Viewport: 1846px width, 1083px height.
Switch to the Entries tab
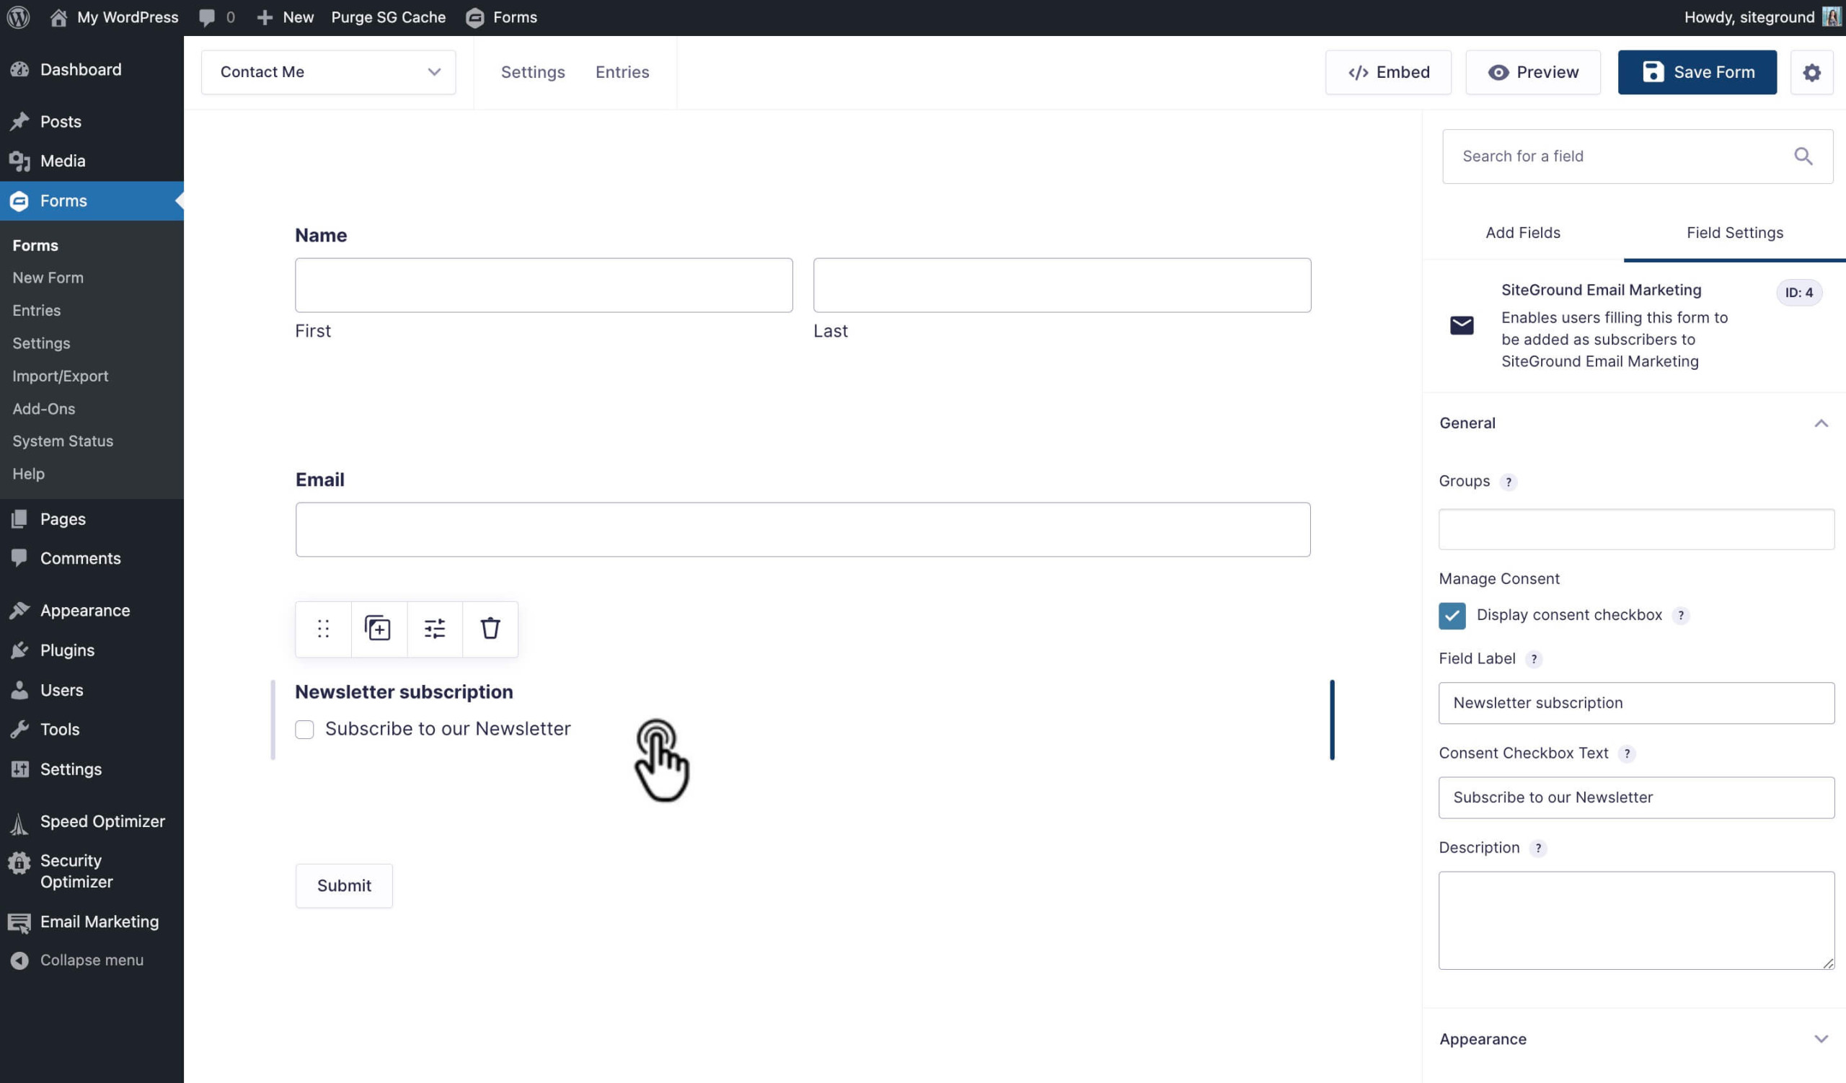[x=622, y=72]
